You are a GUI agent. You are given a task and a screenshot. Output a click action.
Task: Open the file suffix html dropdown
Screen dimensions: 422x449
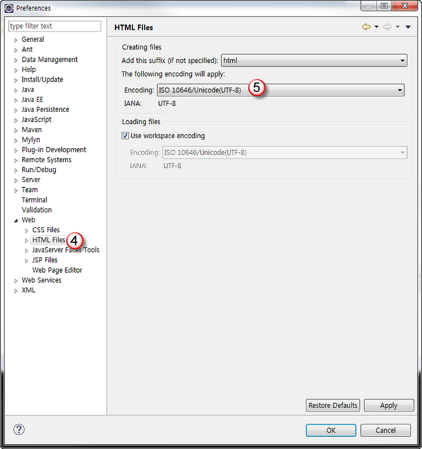pyautogui.click(x=314, y=60)
